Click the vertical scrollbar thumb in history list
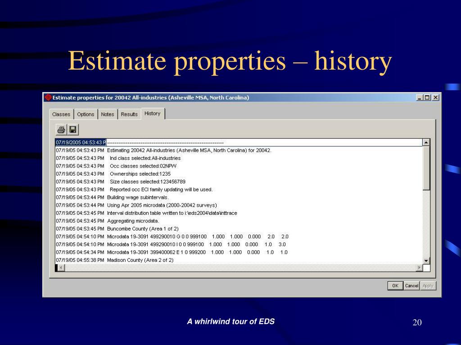The height and width of the screenshot is (345, 461). coord(426,168)
